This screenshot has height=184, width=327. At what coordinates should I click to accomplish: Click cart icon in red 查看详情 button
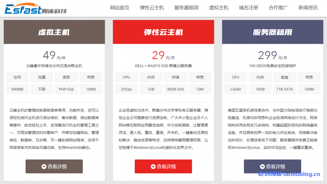[x=153, y=166]
